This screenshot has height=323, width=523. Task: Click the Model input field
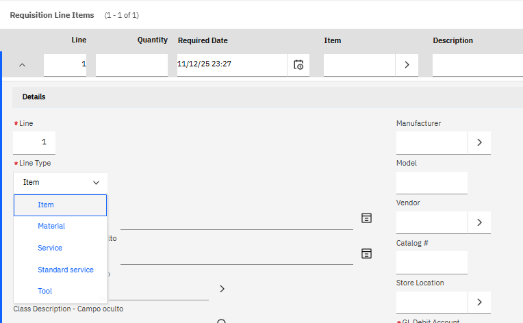click(432, 183)
